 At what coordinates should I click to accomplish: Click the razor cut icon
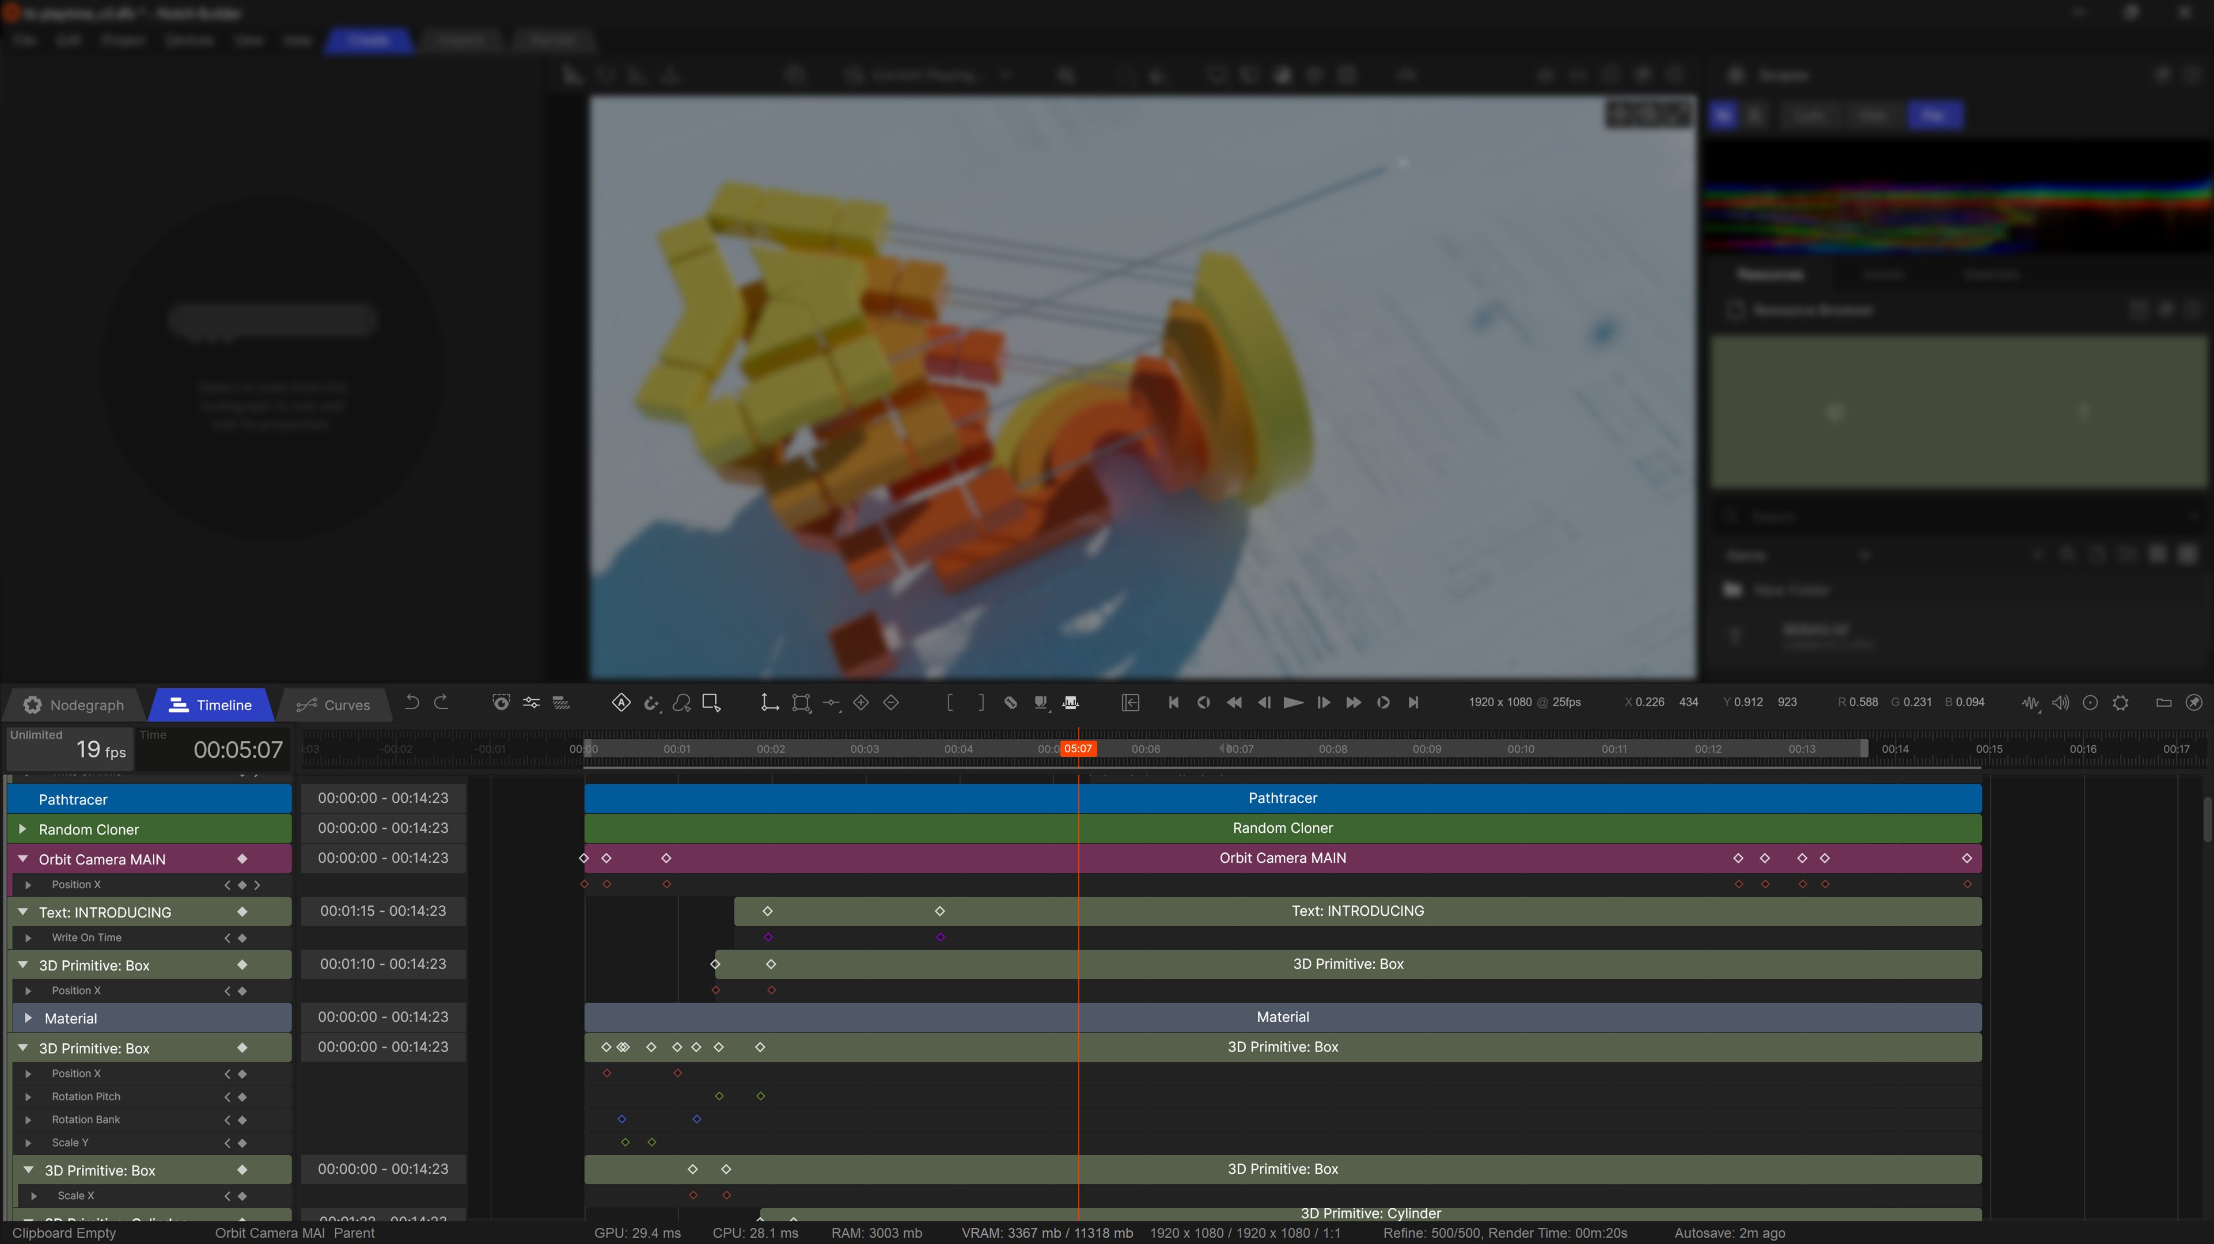[1011, 703]
